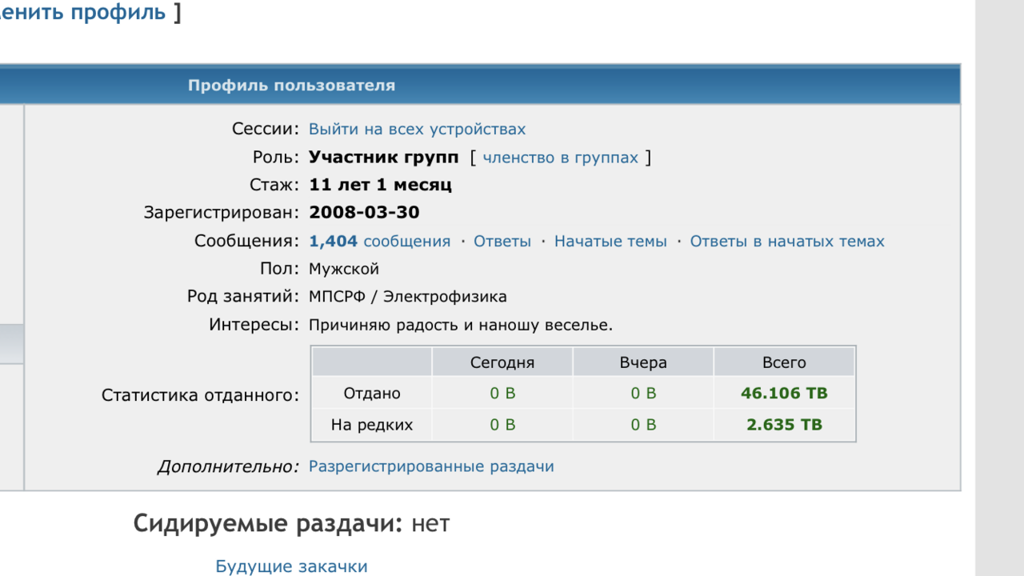Click the 'Отдано' row label

tap(372, 394)
